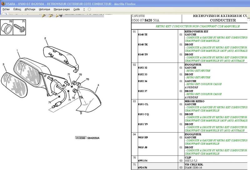Open the Historique menu
The height and width of the screenshot is (170, 250).
[44, 9]
